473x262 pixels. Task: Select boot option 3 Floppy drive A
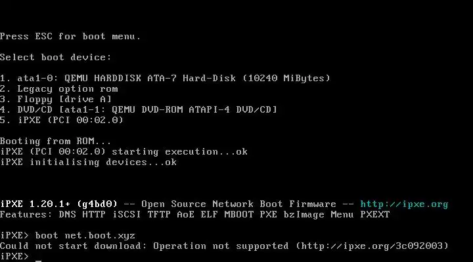point(56,100)
